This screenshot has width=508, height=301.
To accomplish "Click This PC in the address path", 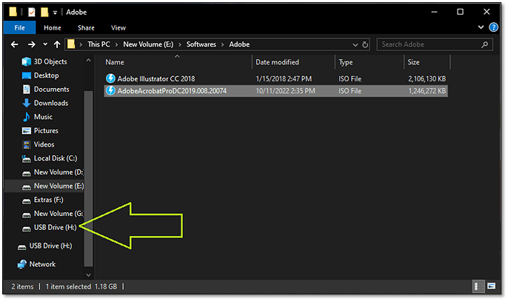I will tap(98, 44).
